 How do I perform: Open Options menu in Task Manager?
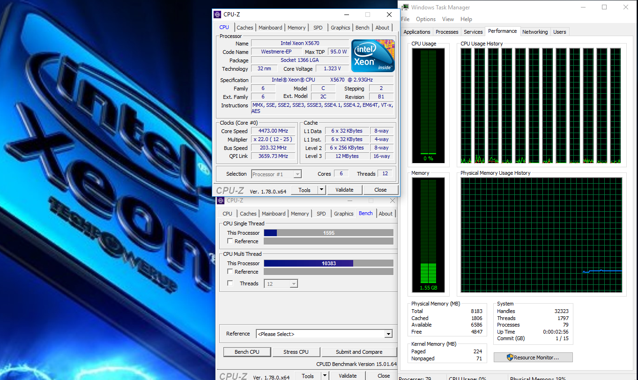[x=426, y=19]
